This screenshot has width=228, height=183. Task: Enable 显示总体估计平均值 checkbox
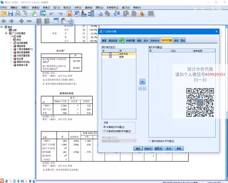(x=150, y=141)
